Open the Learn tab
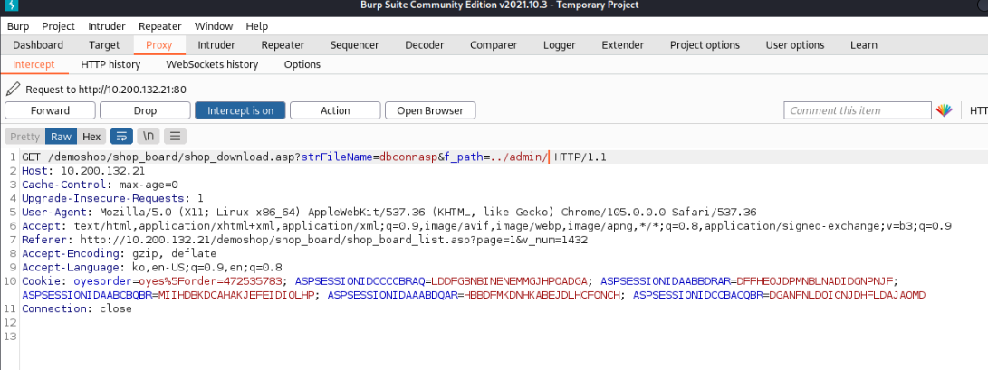988x370 pixels. click(x=863, y=45)
